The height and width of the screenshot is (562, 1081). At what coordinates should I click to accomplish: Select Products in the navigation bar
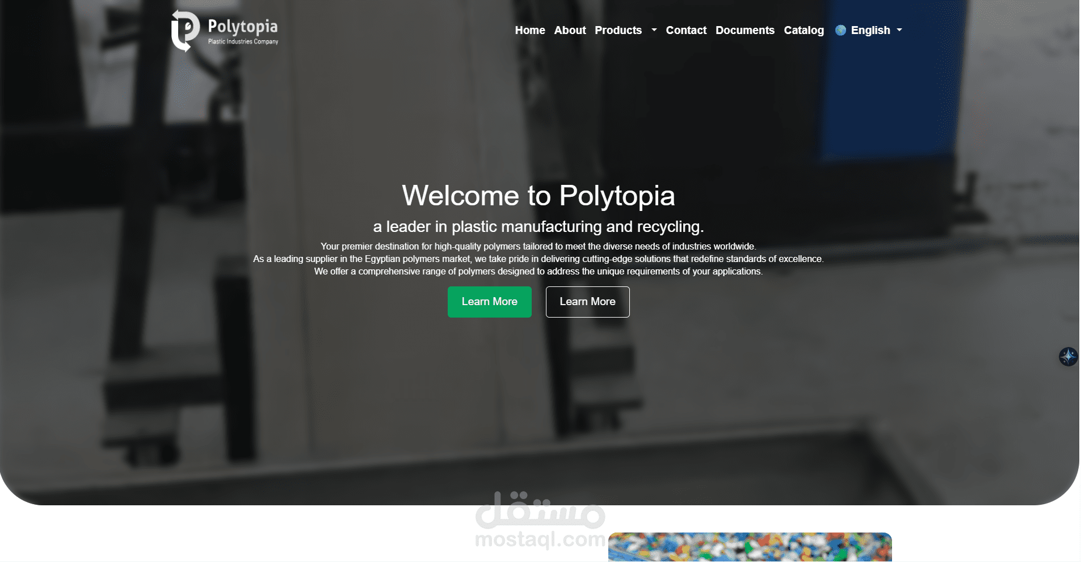618,30
